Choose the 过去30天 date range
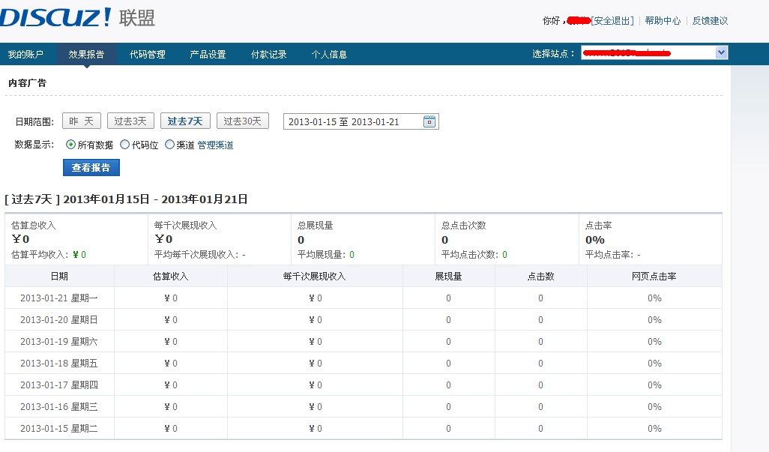This screenshot has width=769, height=452. (x=243, y=121)
